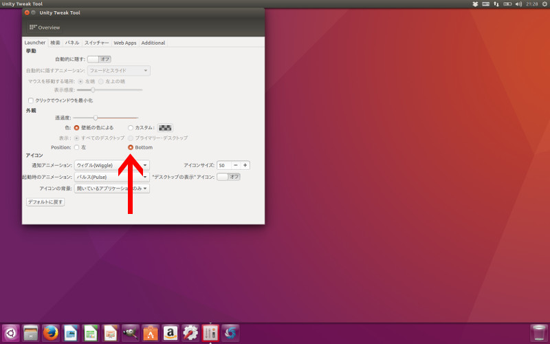The image size is (550, 344).
Task: Open Ubuntu Software from the dock
Action: (x=151, y=333)
